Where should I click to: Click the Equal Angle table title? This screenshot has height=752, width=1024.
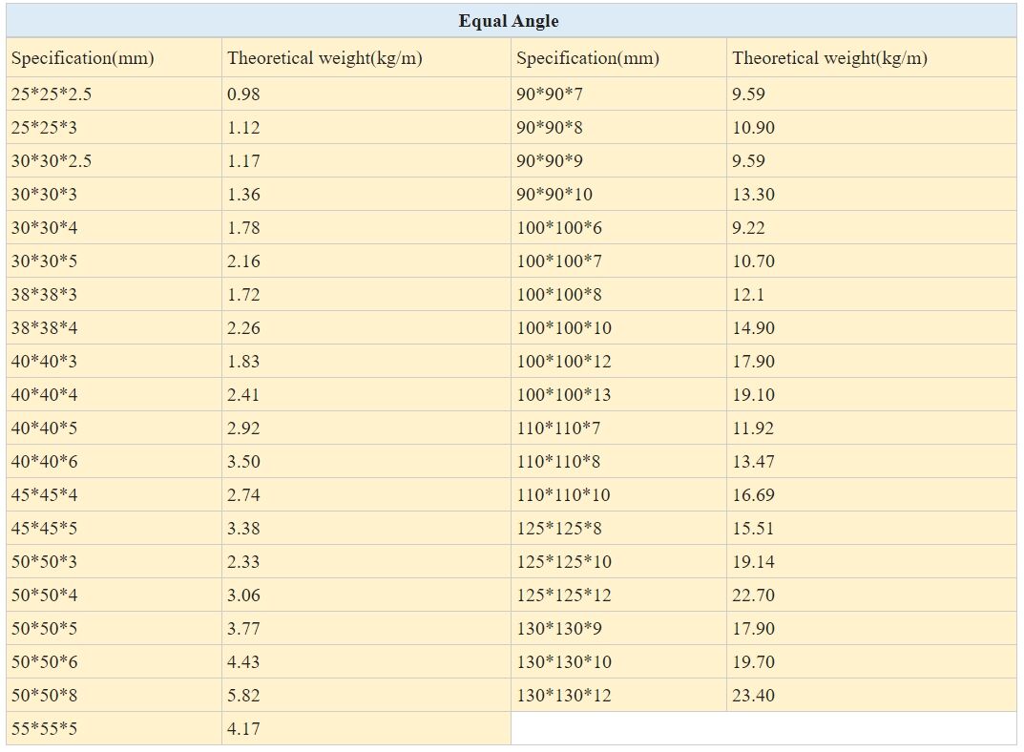pos(509,21)
